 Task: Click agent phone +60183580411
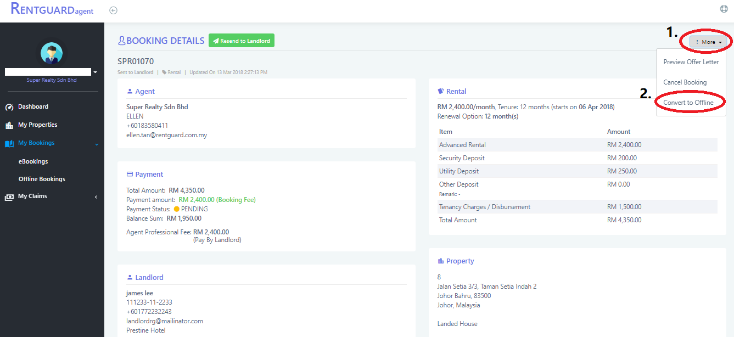coord(147,126)
